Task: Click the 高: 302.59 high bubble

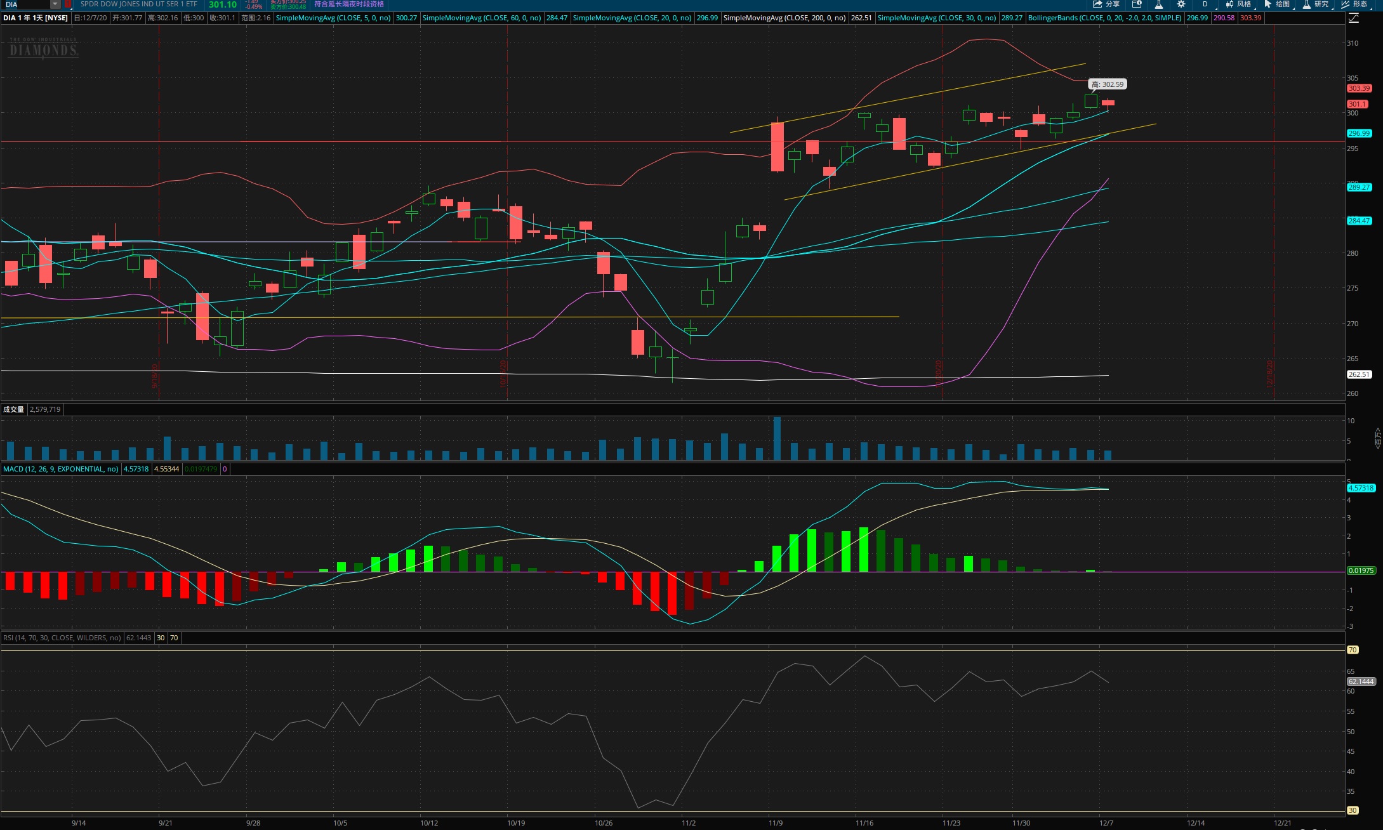Action: (1108, 84)
